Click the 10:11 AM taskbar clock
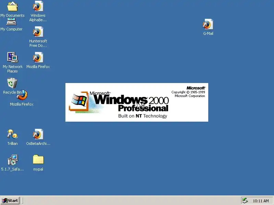 (261, 201)
